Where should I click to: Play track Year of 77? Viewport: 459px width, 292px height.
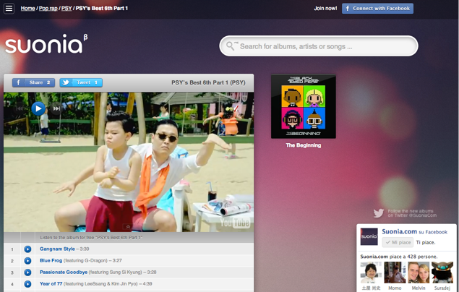click(27, 284)
